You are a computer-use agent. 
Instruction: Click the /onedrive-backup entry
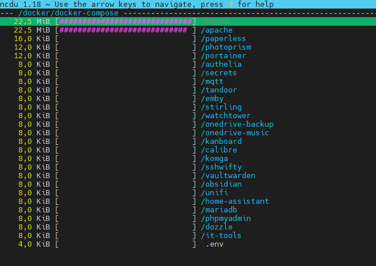point(237,124)
